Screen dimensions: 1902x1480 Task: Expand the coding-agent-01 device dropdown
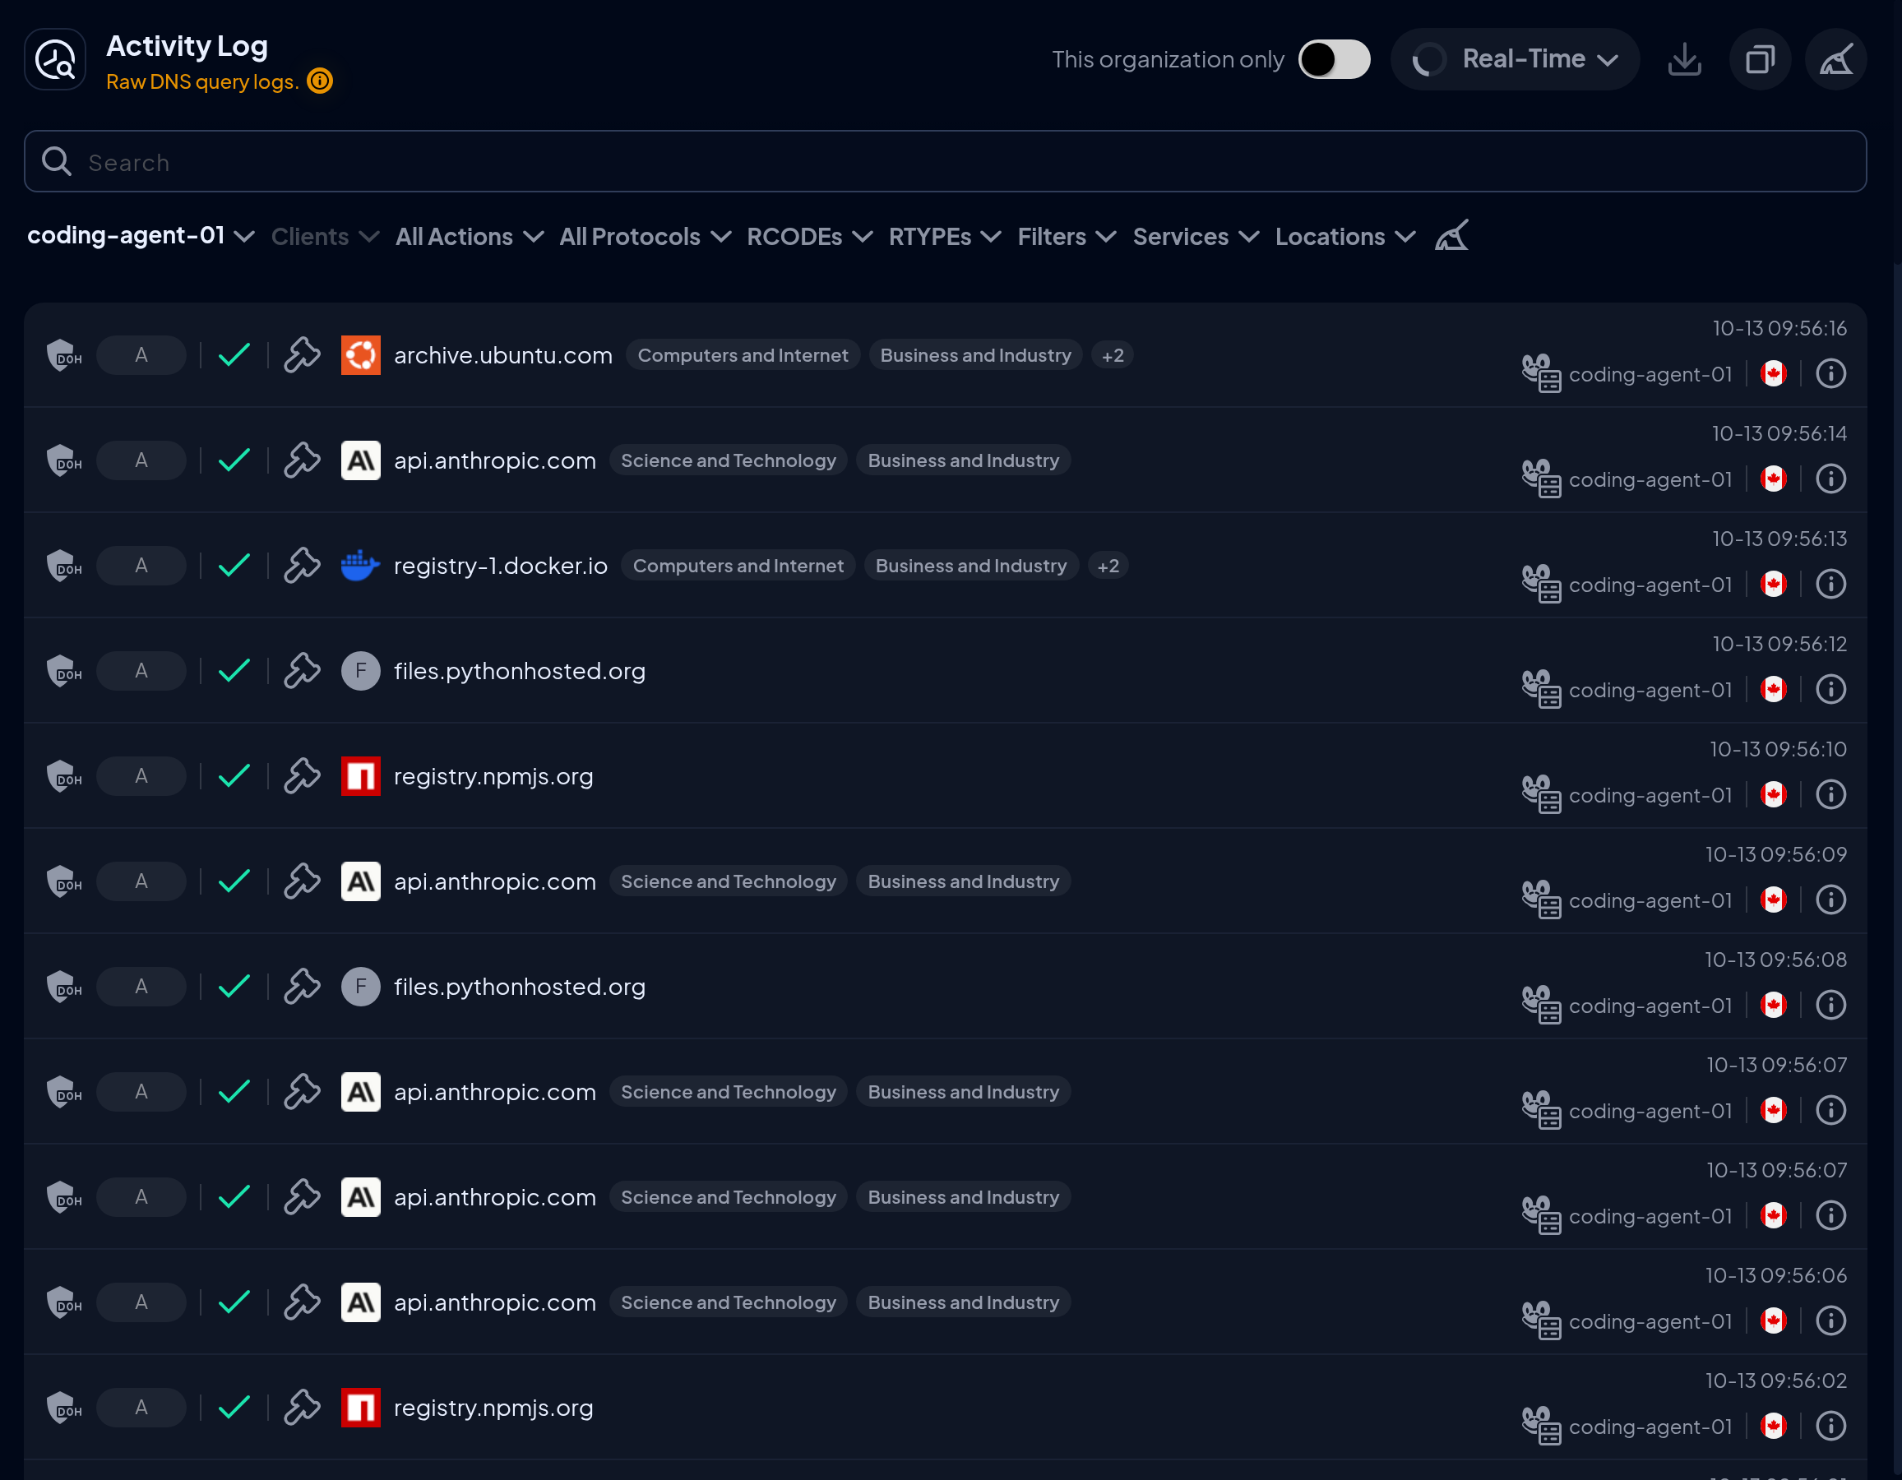(x=141, y=236)
